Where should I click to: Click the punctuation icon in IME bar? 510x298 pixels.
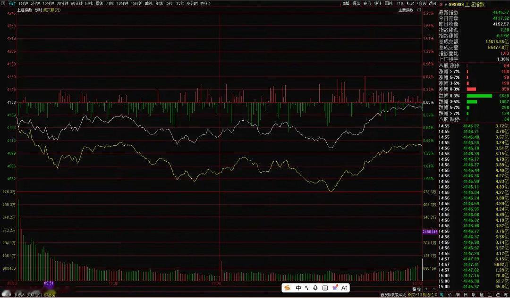(307, 288)
